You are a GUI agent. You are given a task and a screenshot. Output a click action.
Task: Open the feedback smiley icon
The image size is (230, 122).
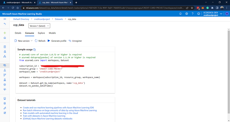coord(198,14)
